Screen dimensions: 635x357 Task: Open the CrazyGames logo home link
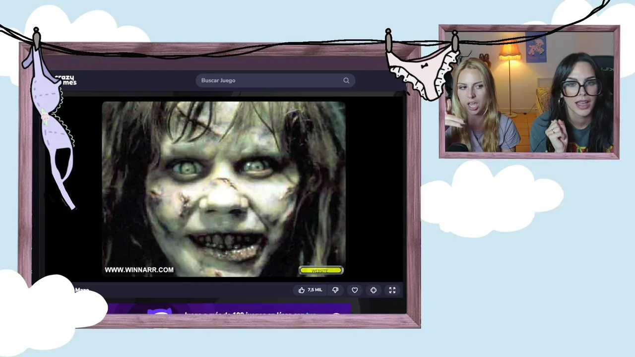[65, 80]
